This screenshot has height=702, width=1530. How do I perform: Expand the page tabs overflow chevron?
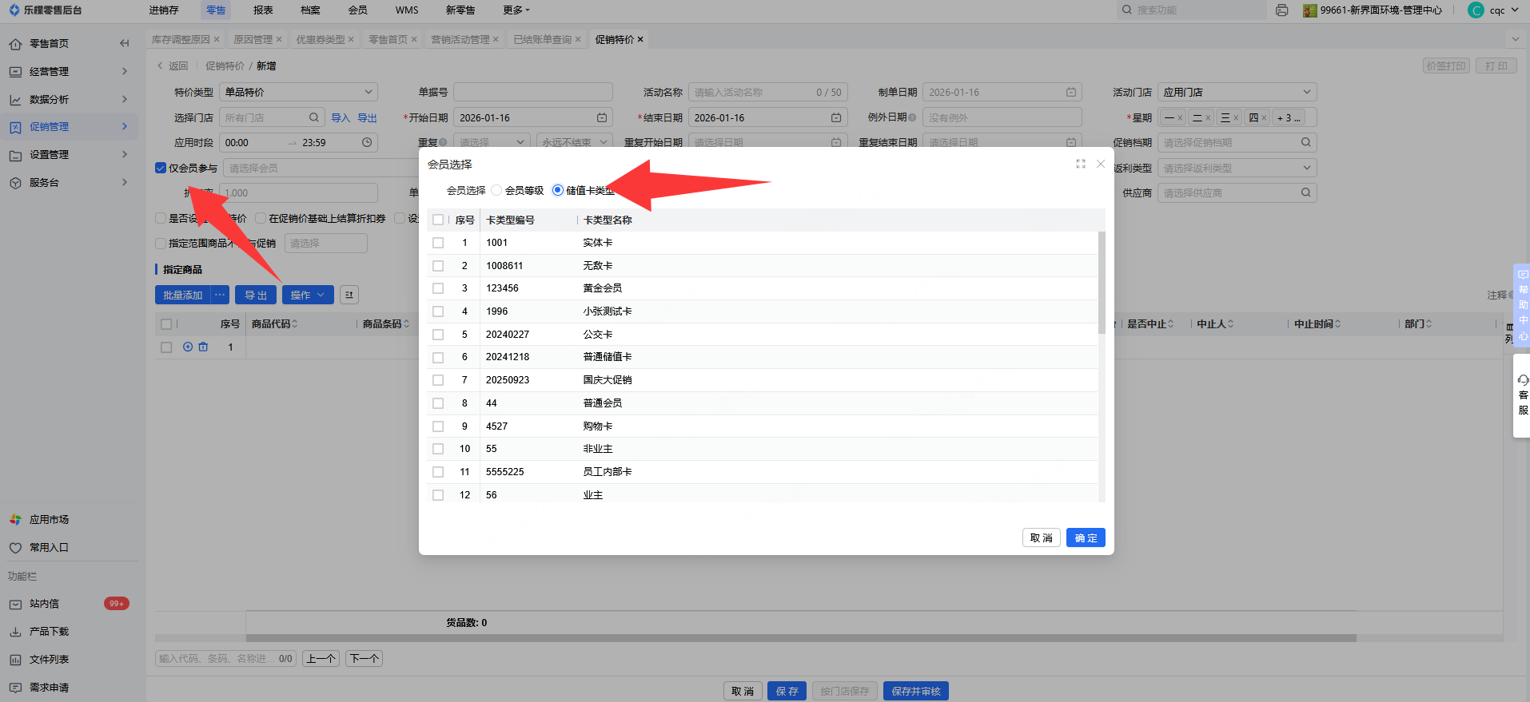1516,39
